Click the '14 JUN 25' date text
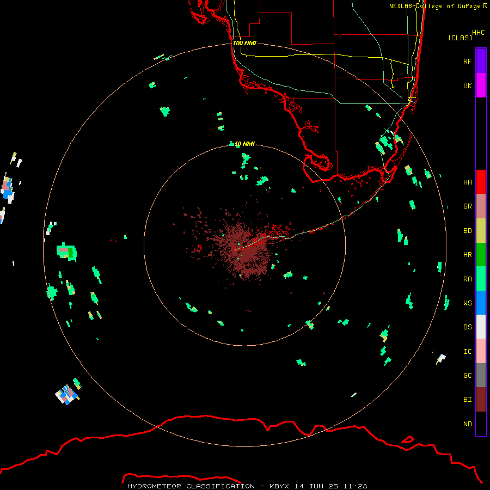 [x=316, y=486]
